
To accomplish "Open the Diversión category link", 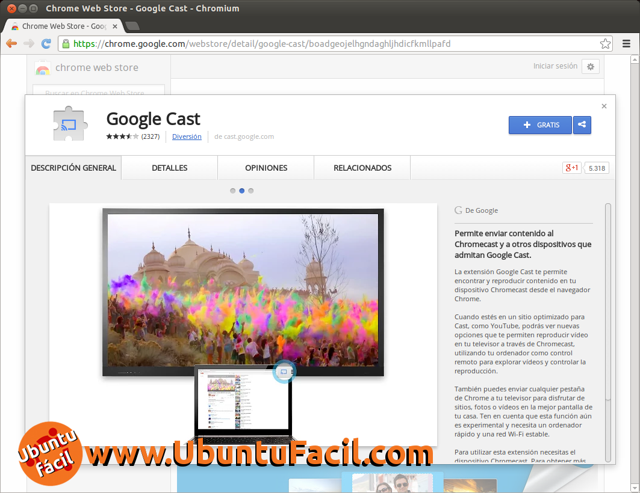I will [187, 136].
